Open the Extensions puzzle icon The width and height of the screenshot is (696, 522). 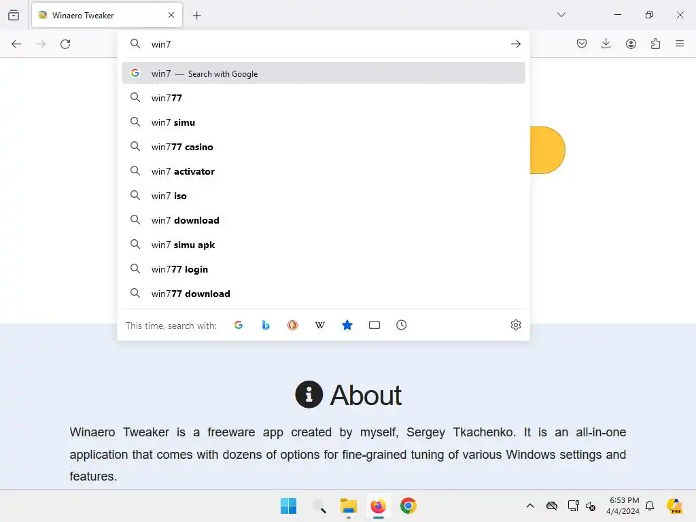coord(655,43)
